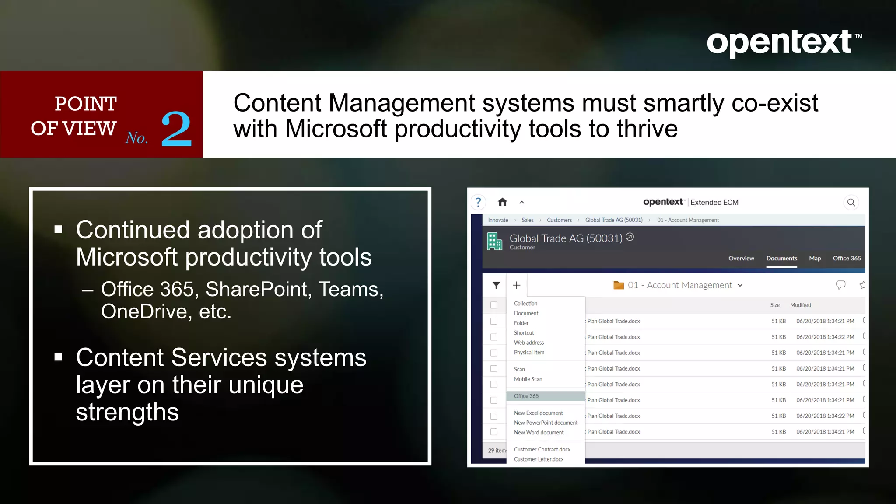Click the Innovate breadcrumb link
896x504 pixels.
click(498, 220)
